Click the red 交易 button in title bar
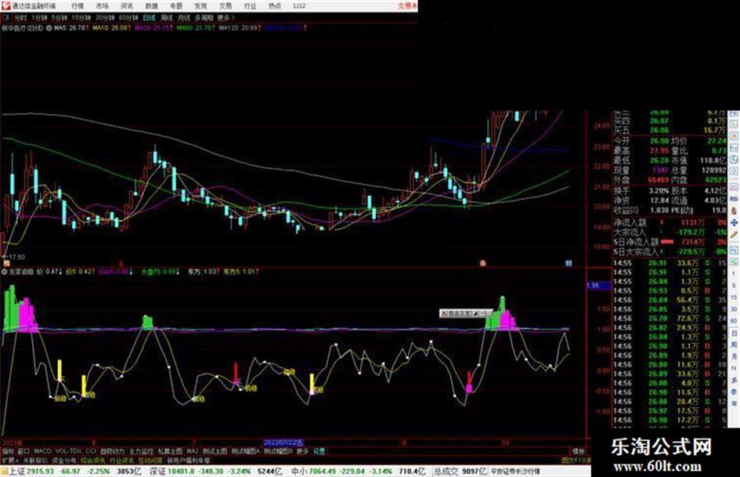The height and width of the screenshot is (477, 740). [406, 6]
